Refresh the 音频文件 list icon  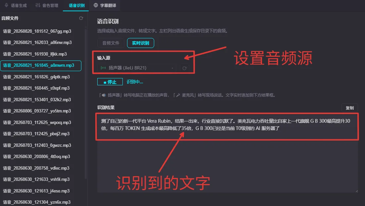tap(81, 18)
